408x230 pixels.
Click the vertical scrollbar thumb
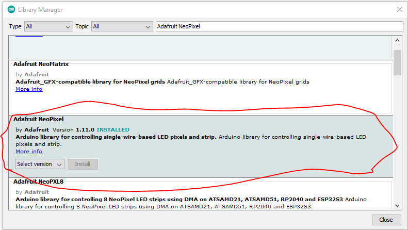397,62
